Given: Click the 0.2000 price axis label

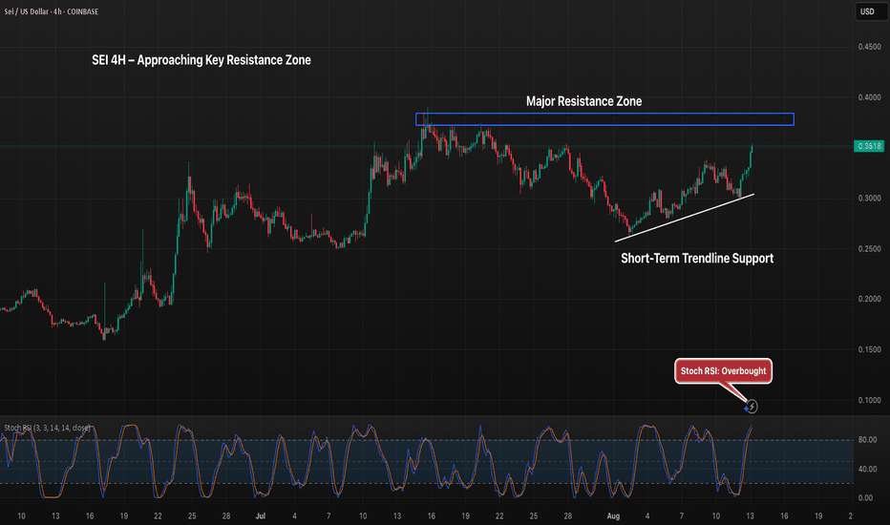Looking at the screenshot, I should coord(867,299).
